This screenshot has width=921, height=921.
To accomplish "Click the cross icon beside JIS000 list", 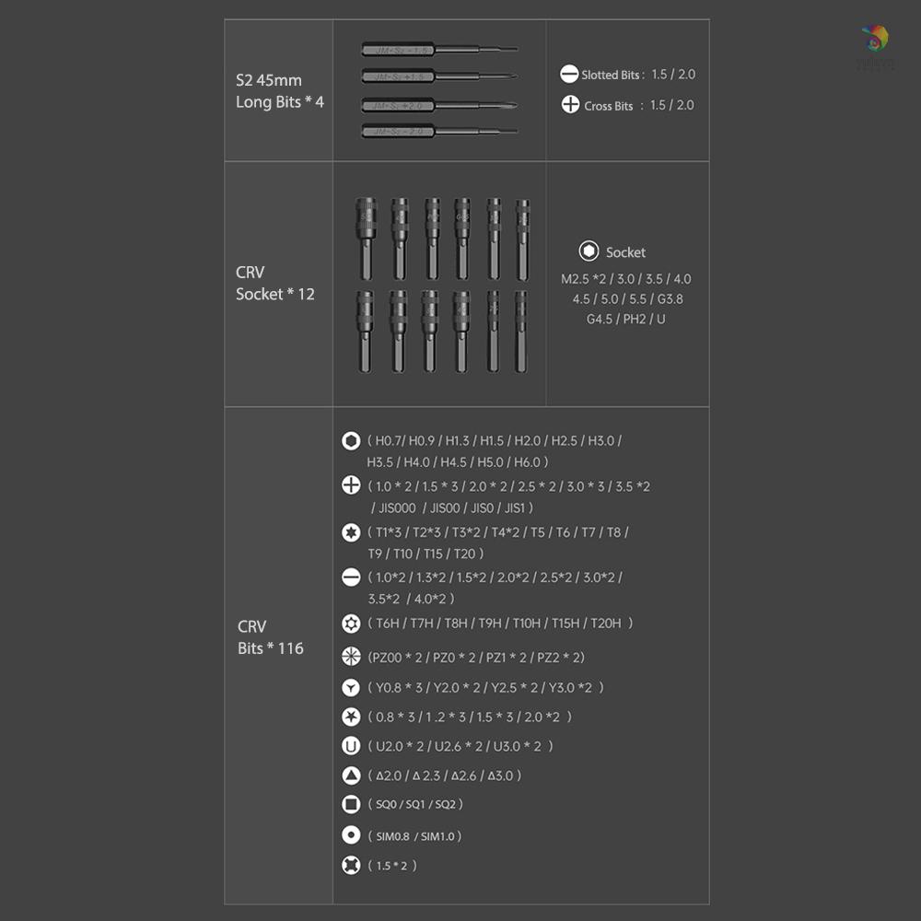I will [351, 485].
